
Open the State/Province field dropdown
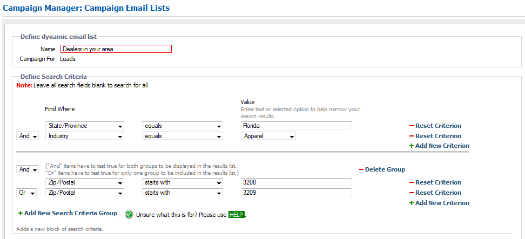[85, 126]
